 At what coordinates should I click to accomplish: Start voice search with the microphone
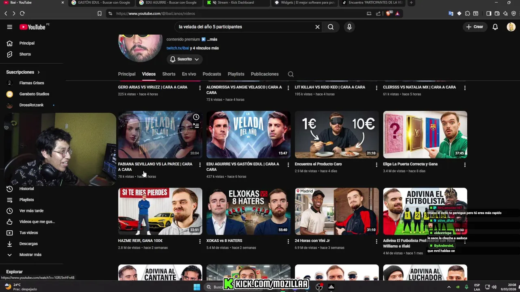349,27
